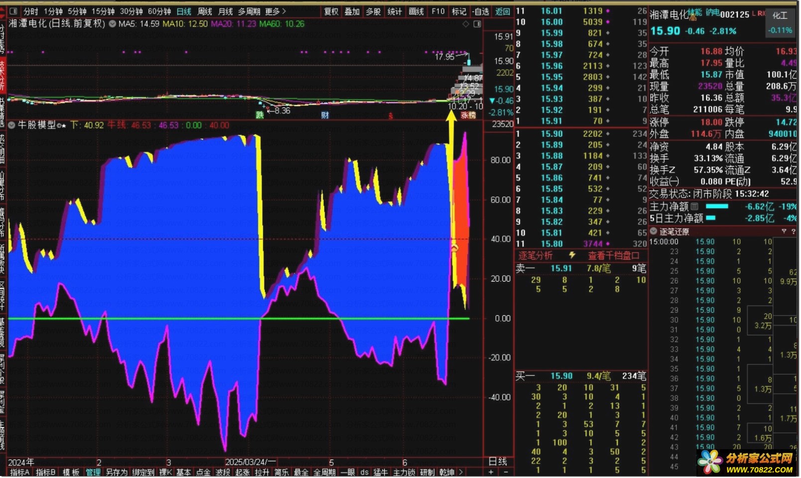
Task: Click diamond icon on main chart header
Action: (466, 24)
